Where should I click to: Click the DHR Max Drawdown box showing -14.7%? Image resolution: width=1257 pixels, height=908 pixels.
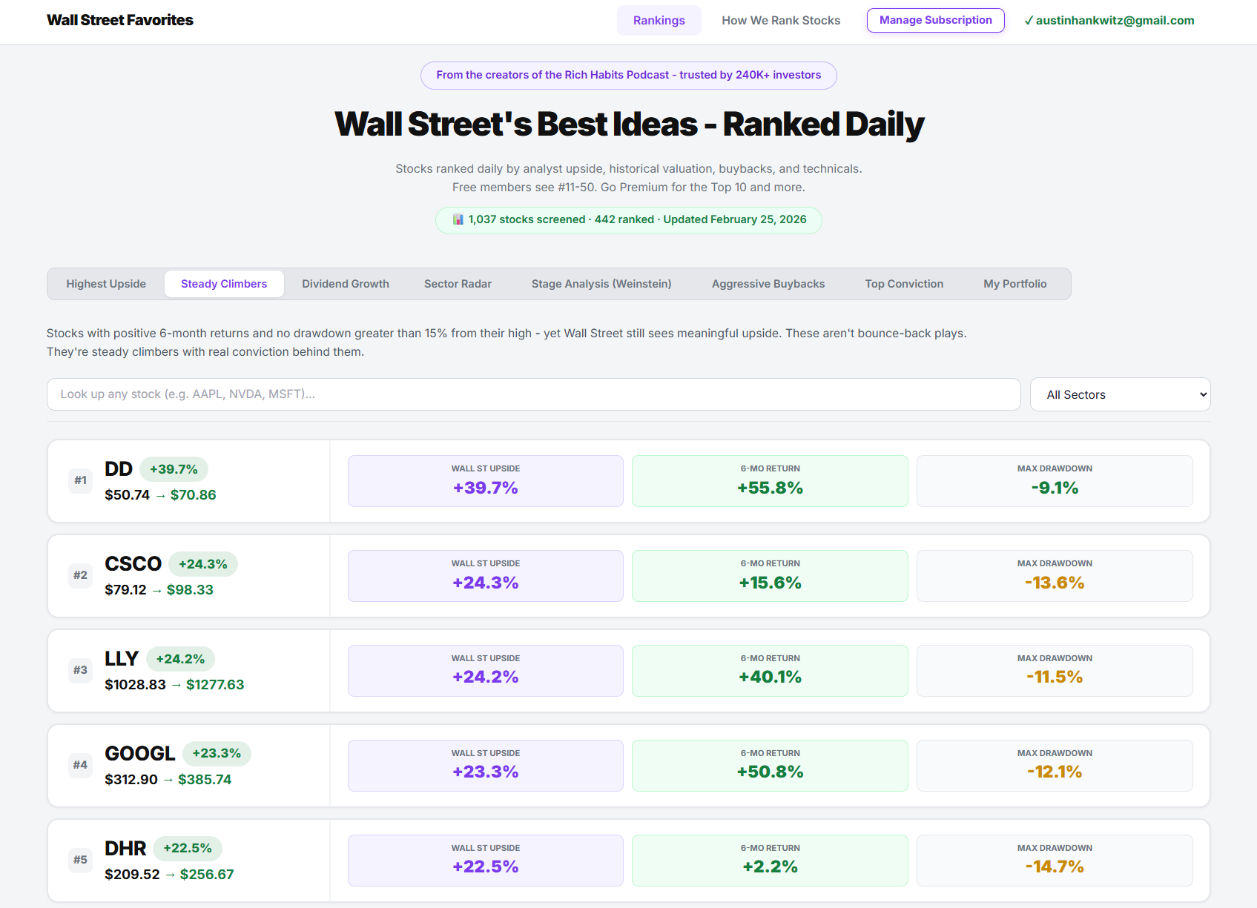click(1055, 861)
